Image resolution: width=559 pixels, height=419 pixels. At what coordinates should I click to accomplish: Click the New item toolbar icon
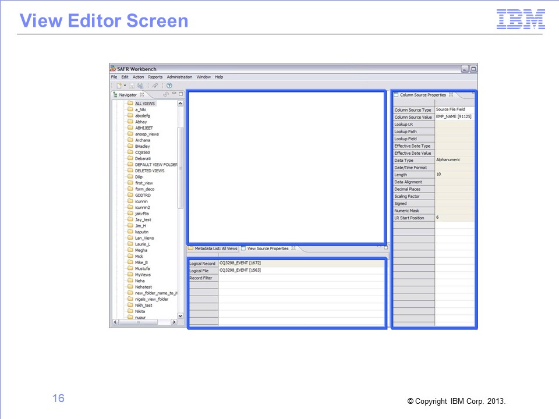click(x=119, y=86)
